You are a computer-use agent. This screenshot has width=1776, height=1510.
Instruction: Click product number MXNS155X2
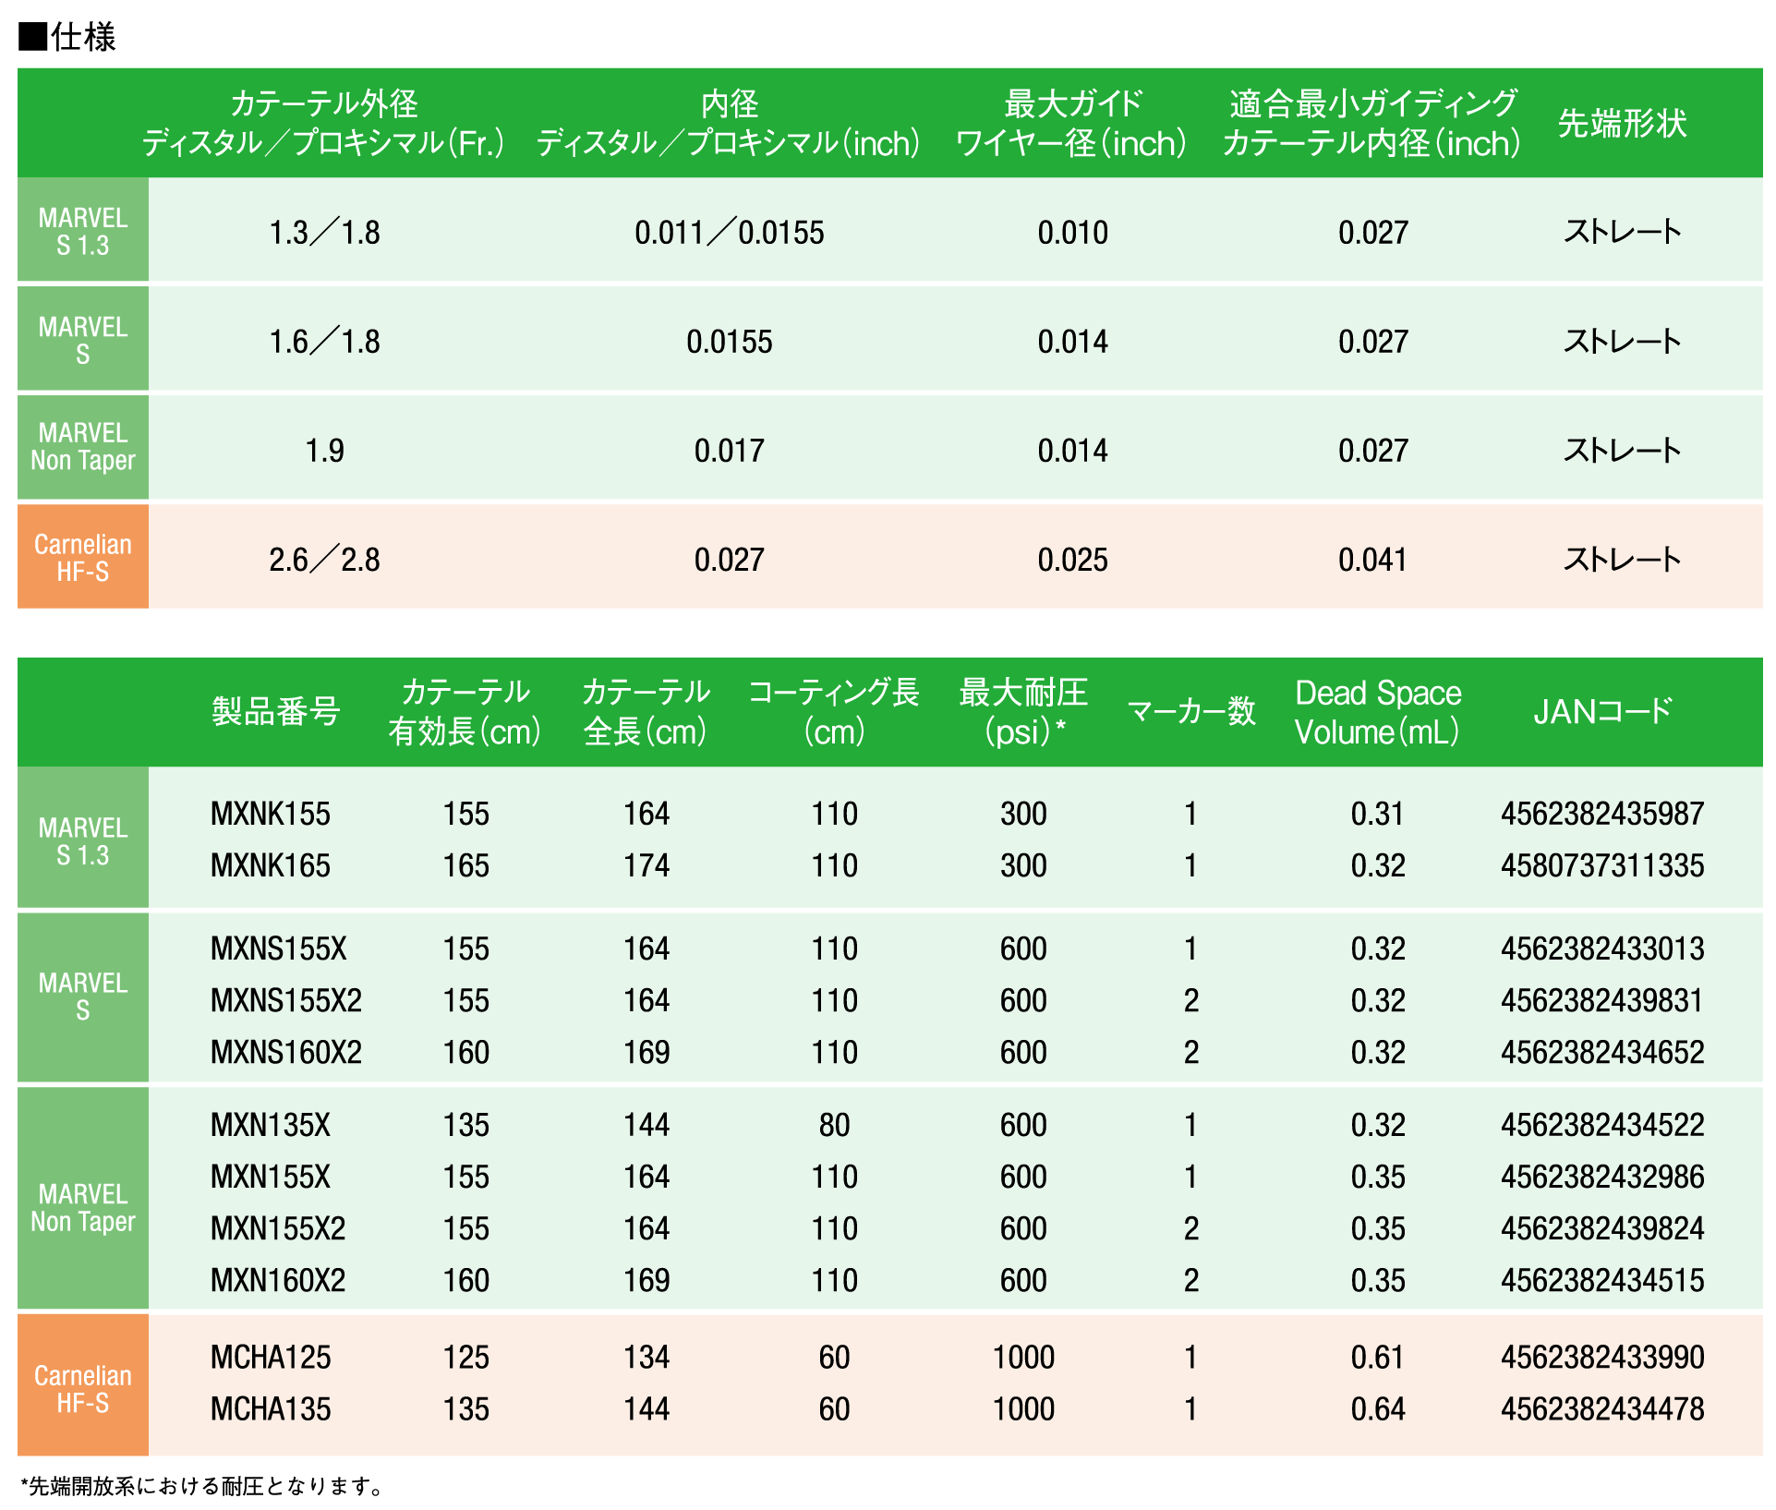[285, 1000]
